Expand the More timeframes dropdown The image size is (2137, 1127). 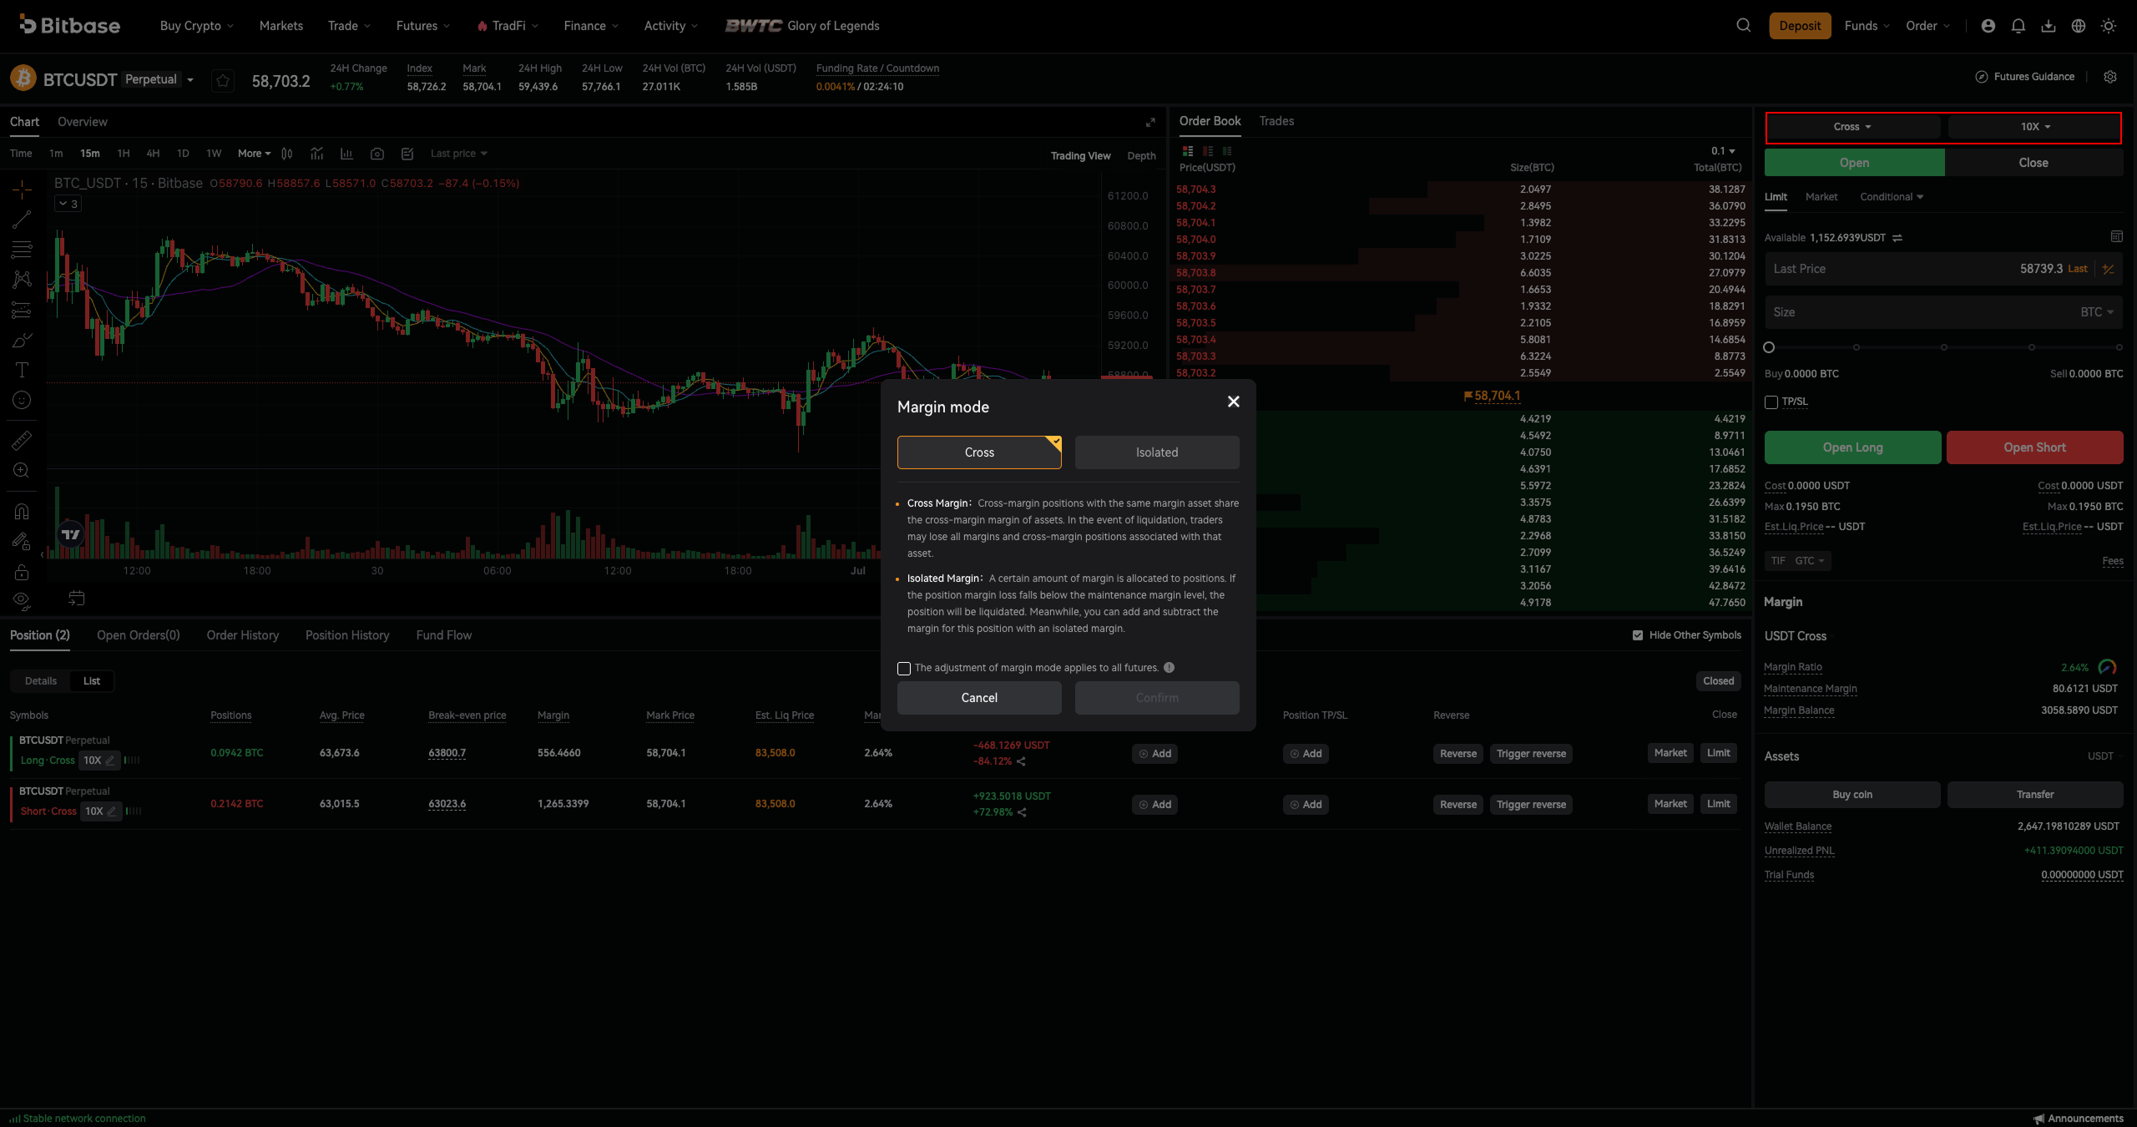(255, 154)
